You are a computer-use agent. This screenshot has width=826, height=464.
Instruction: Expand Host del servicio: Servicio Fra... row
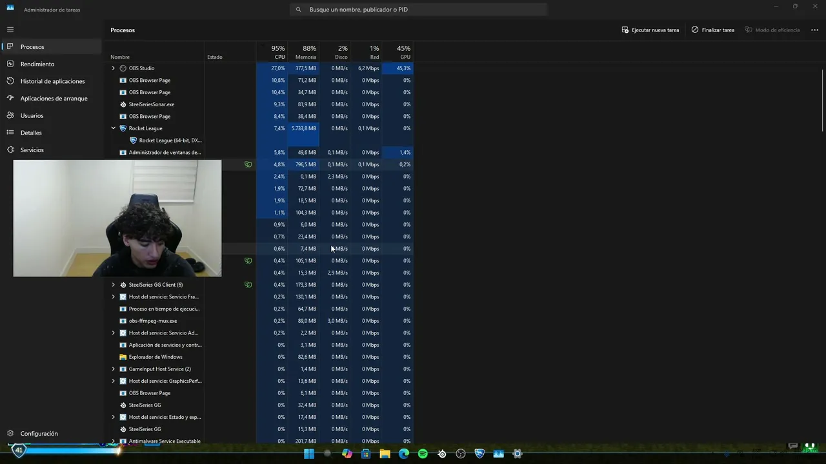113,297
